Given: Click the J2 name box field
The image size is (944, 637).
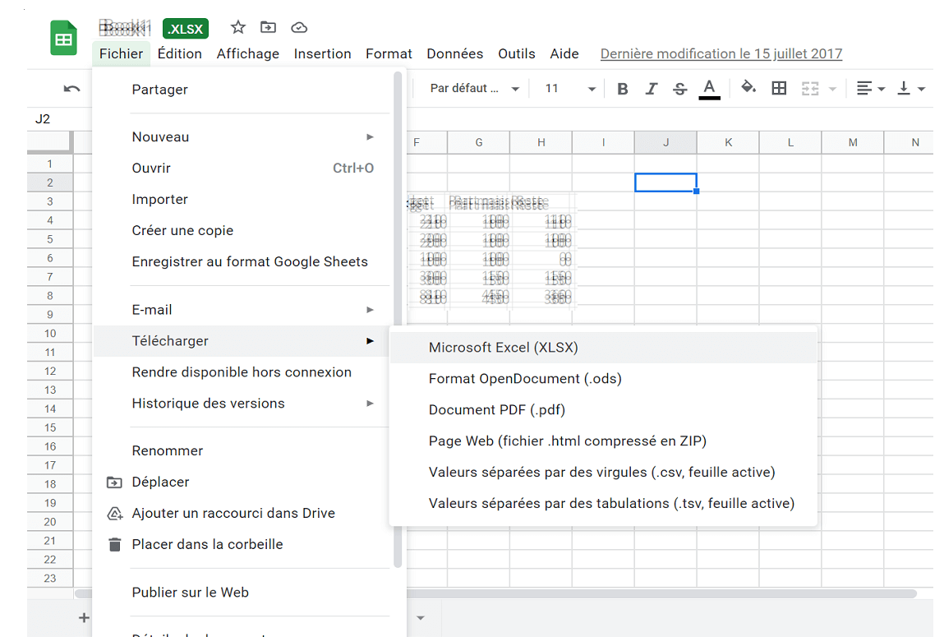Looking at the screenshot, I should point(59,118).
